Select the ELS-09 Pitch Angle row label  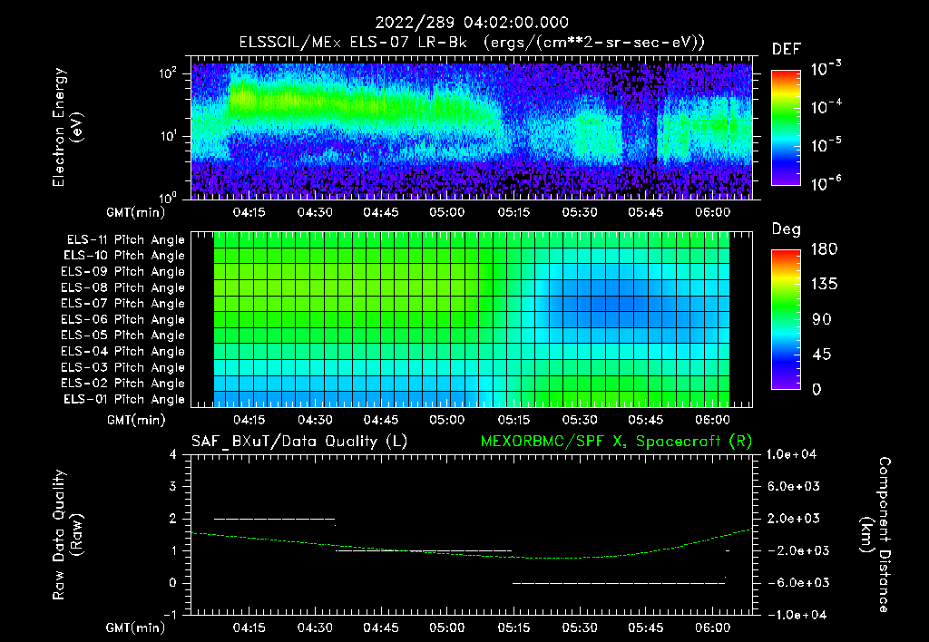[x=122, y=272]
